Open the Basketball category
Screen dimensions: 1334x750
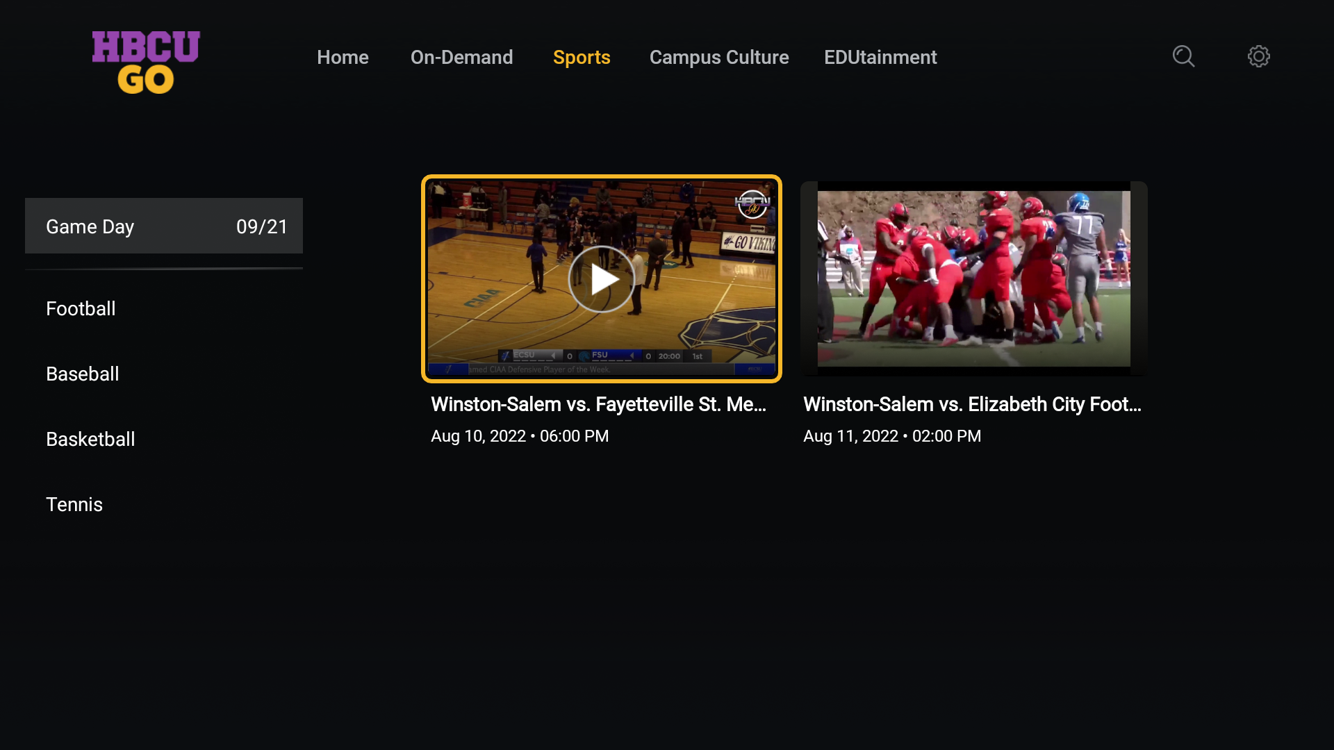pyautogui.click(x=90, y=439)
